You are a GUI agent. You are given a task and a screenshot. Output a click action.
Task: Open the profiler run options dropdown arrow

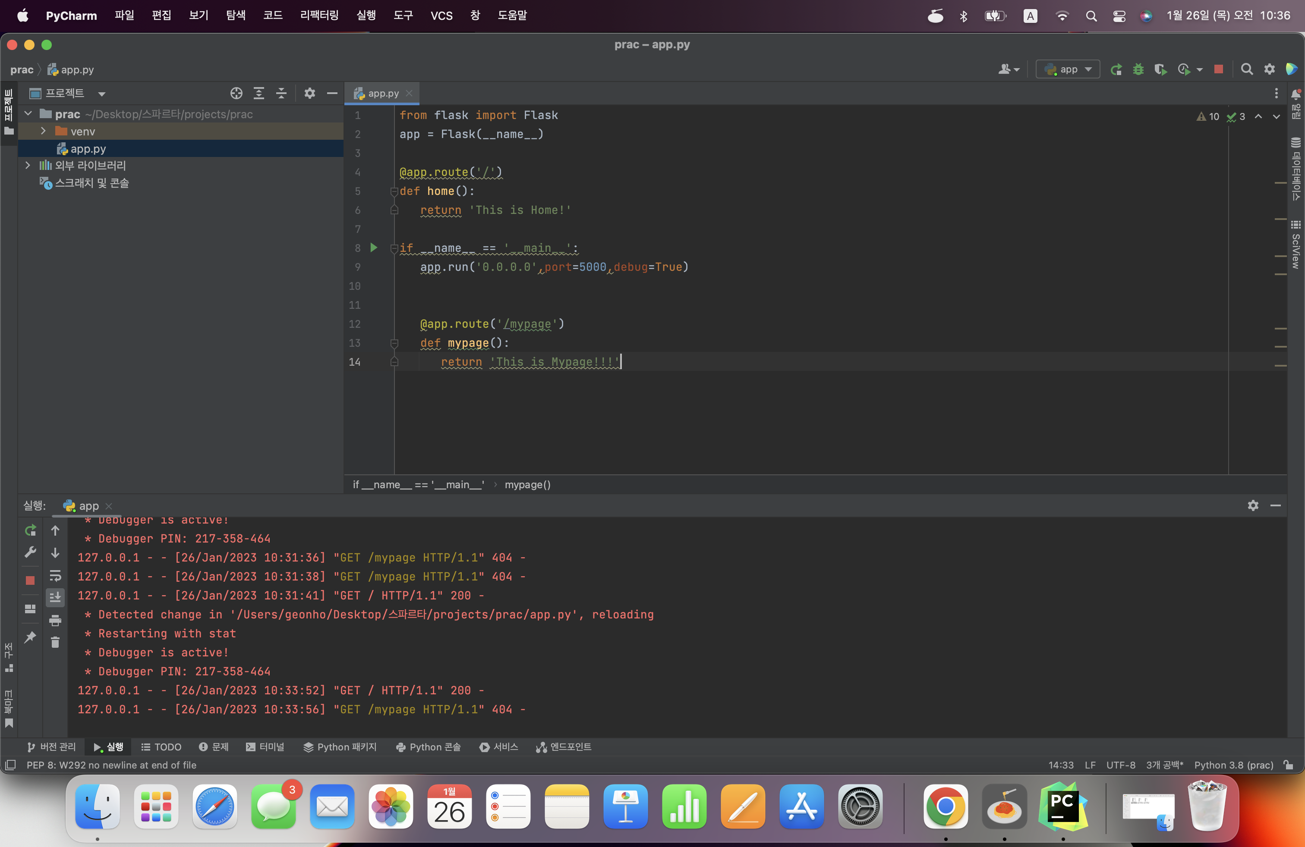(x=1200, y=70)
